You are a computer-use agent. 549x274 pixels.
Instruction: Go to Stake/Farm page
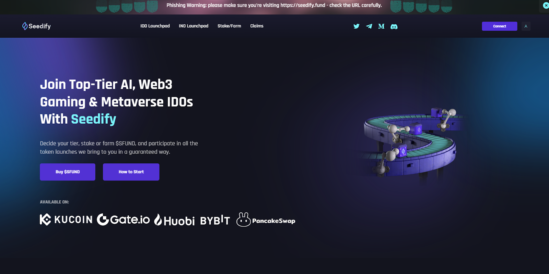[x=229, y=26]
